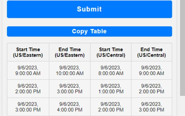
Task: Click the Central start time 1:00:00 PM cell
Action: pos(111,89)
